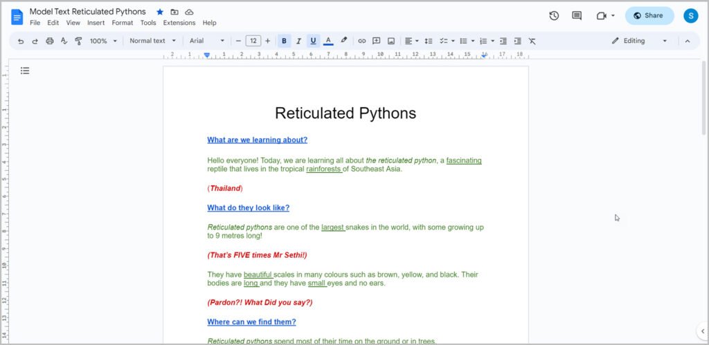Insert a checklist

coord(444,41)
